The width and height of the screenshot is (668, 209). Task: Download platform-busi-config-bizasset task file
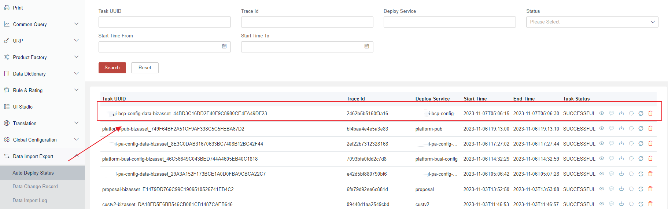[x=621, y=158]
